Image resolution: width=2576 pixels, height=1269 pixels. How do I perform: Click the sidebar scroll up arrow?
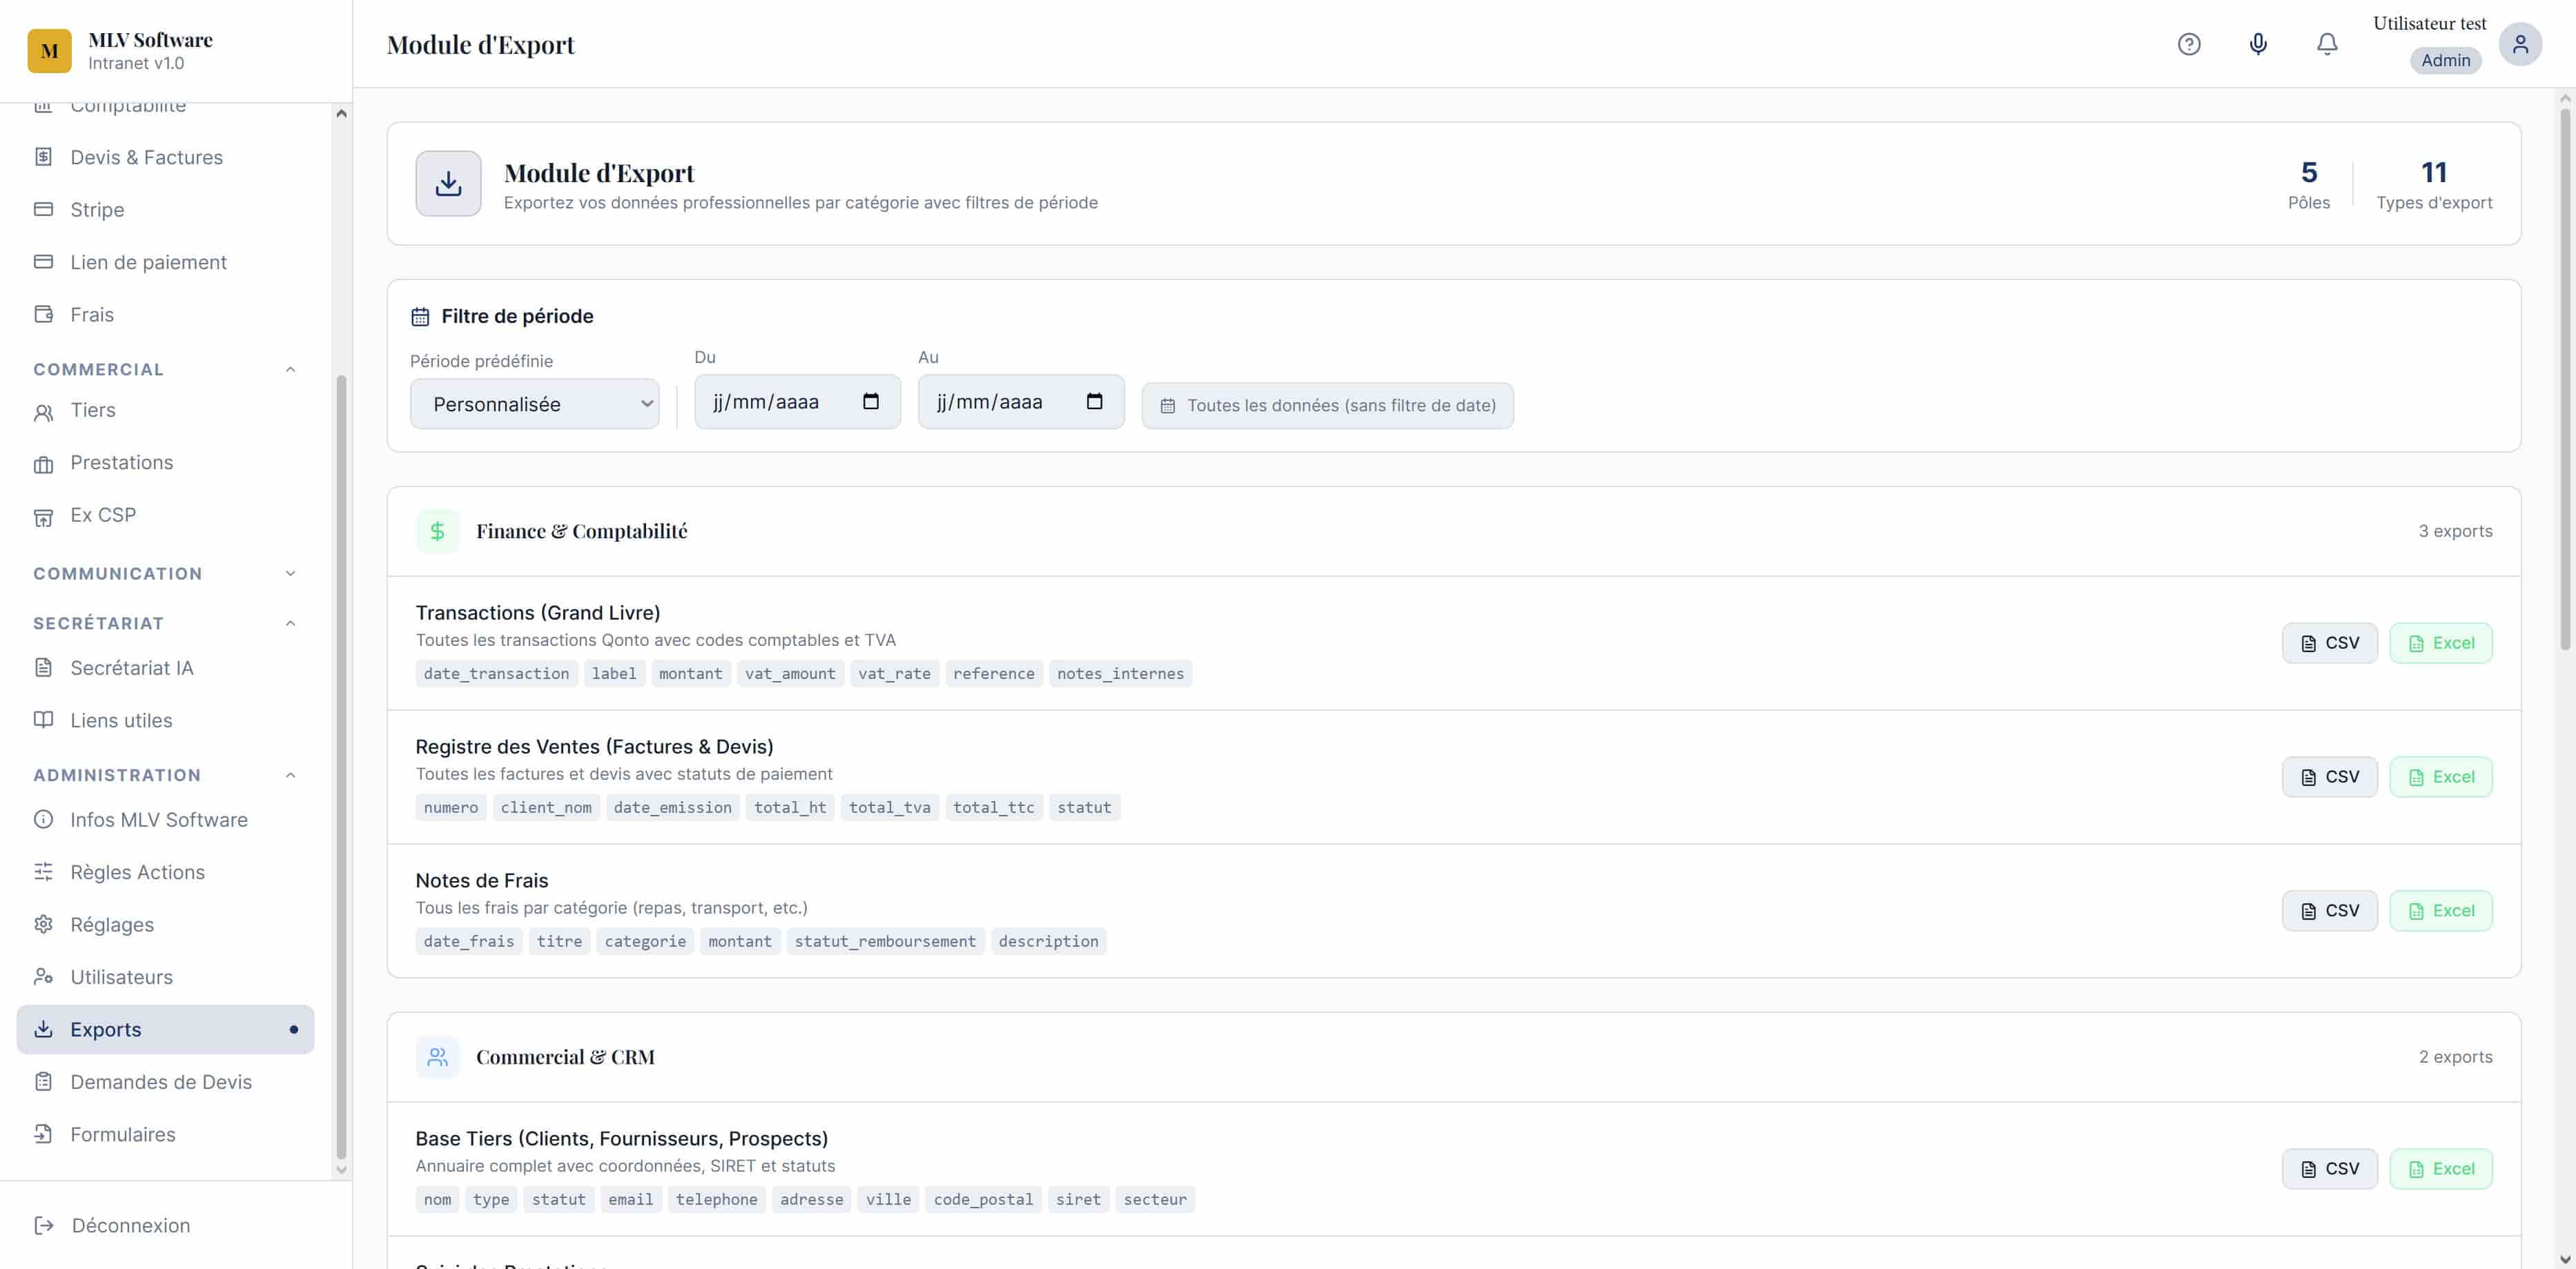tap(341, 113)
